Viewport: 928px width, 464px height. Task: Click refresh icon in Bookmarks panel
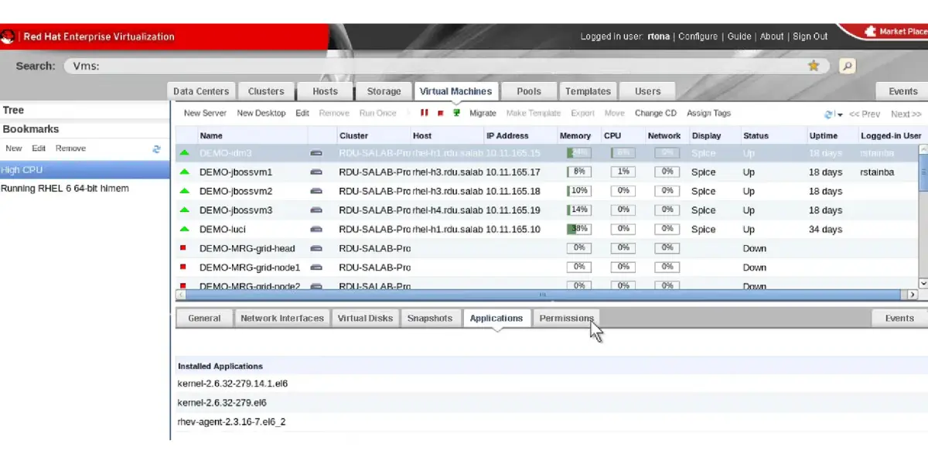click(157, 148)
